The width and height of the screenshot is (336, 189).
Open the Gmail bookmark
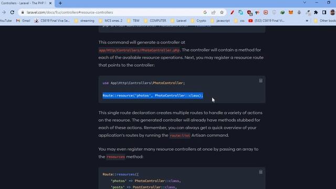click(23, 20)
